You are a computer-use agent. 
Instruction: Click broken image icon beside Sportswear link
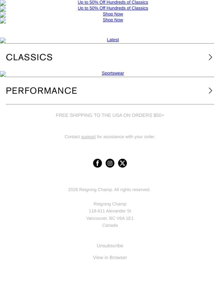click(3, 74)
